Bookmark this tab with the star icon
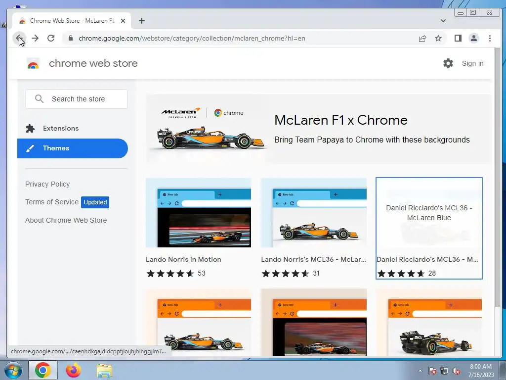The width and height of the screenshot is (506, 380). point(438,38)
